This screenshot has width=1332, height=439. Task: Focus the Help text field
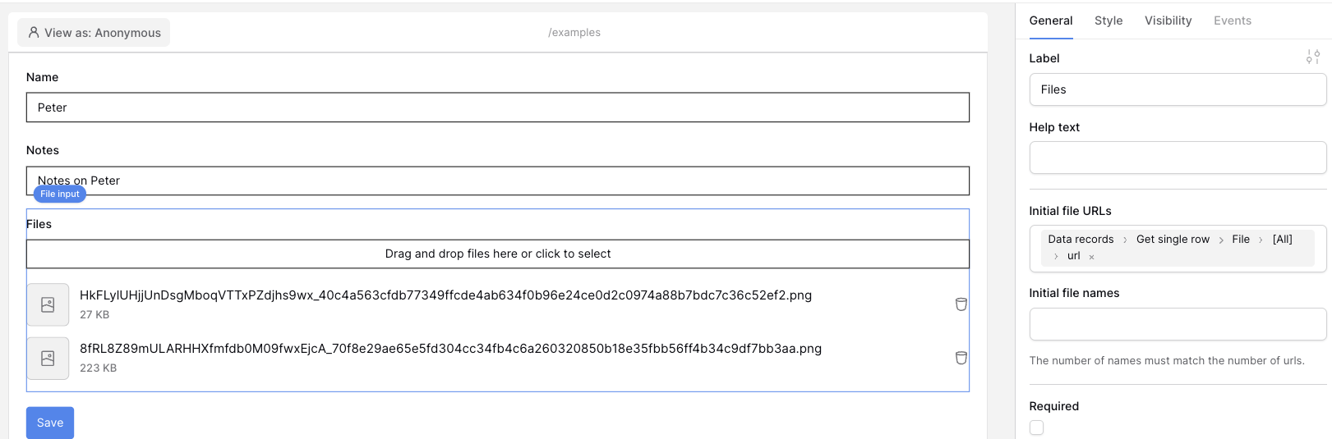coord(1177,158)
